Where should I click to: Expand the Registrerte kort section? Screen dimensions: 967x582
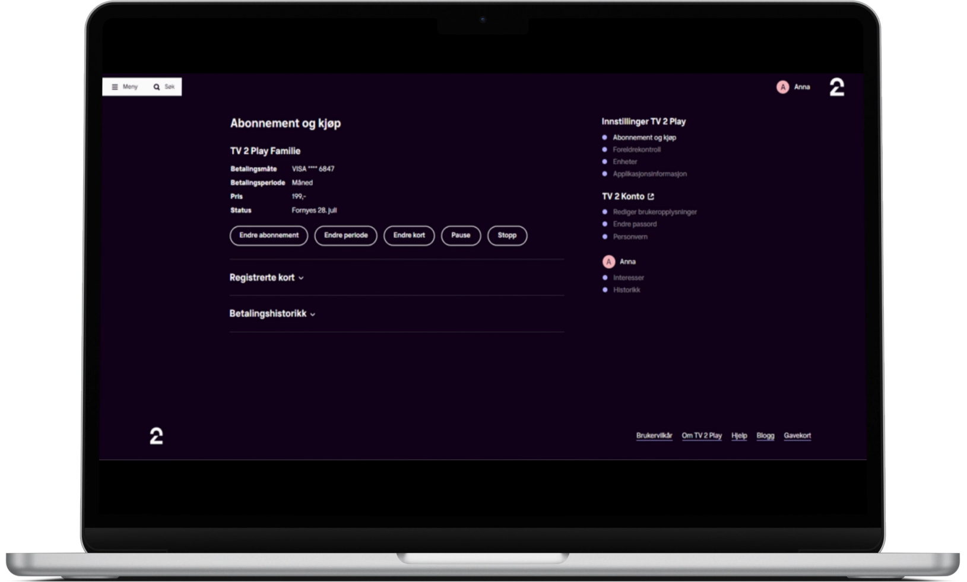[x=267, y=278]
